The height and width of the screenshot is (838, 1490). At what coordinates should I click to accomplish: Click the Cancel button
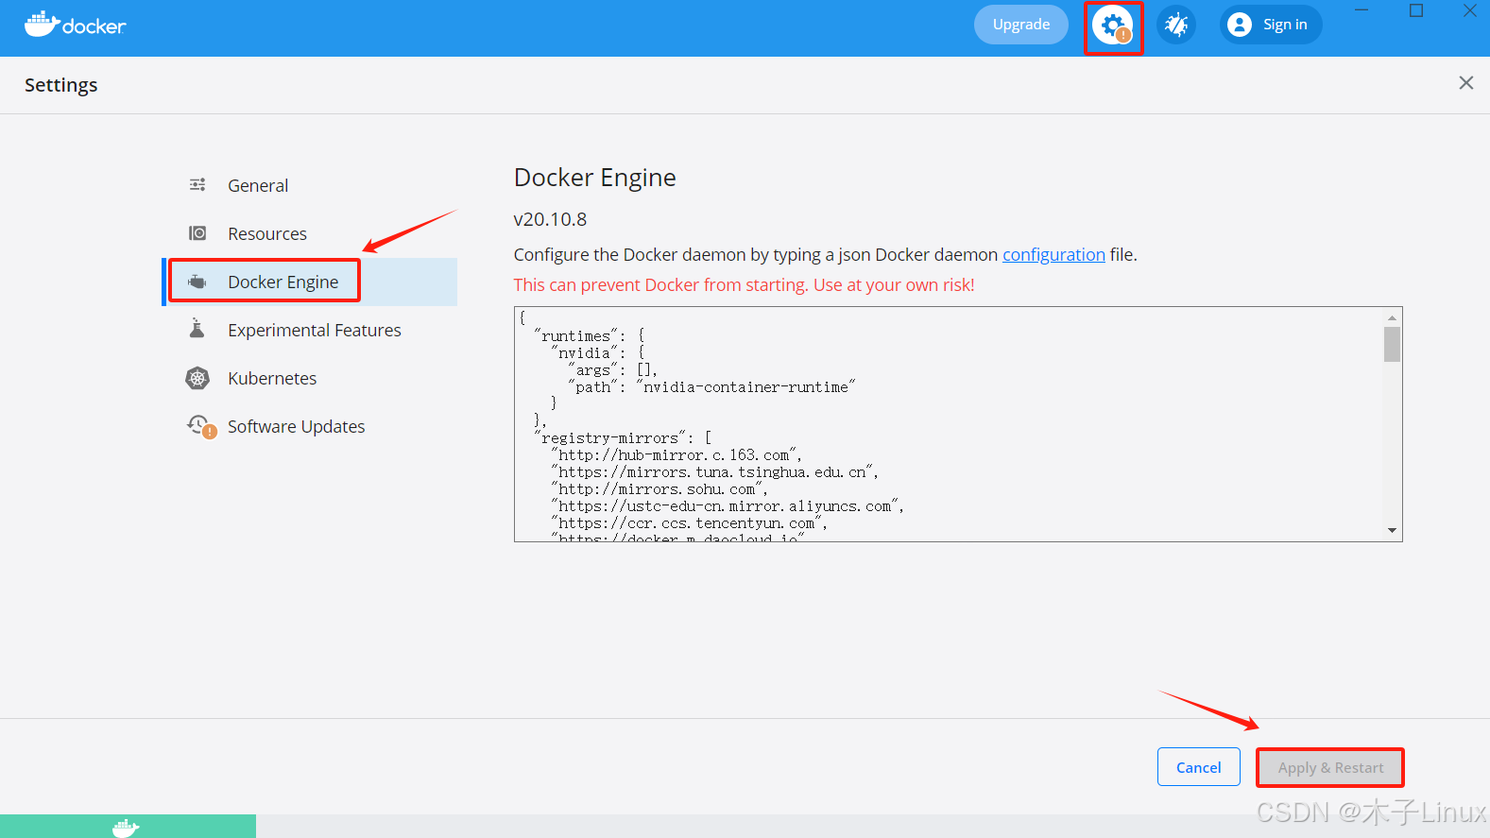(x=1198, y=767)
